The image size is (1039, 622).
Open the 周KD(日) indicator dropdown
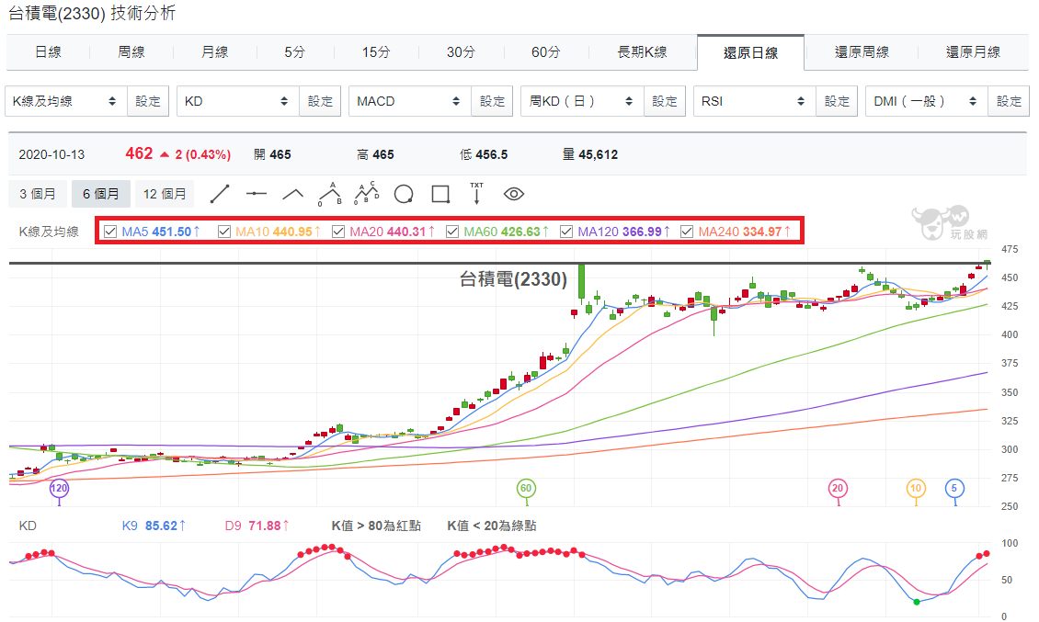click(582, 101)
